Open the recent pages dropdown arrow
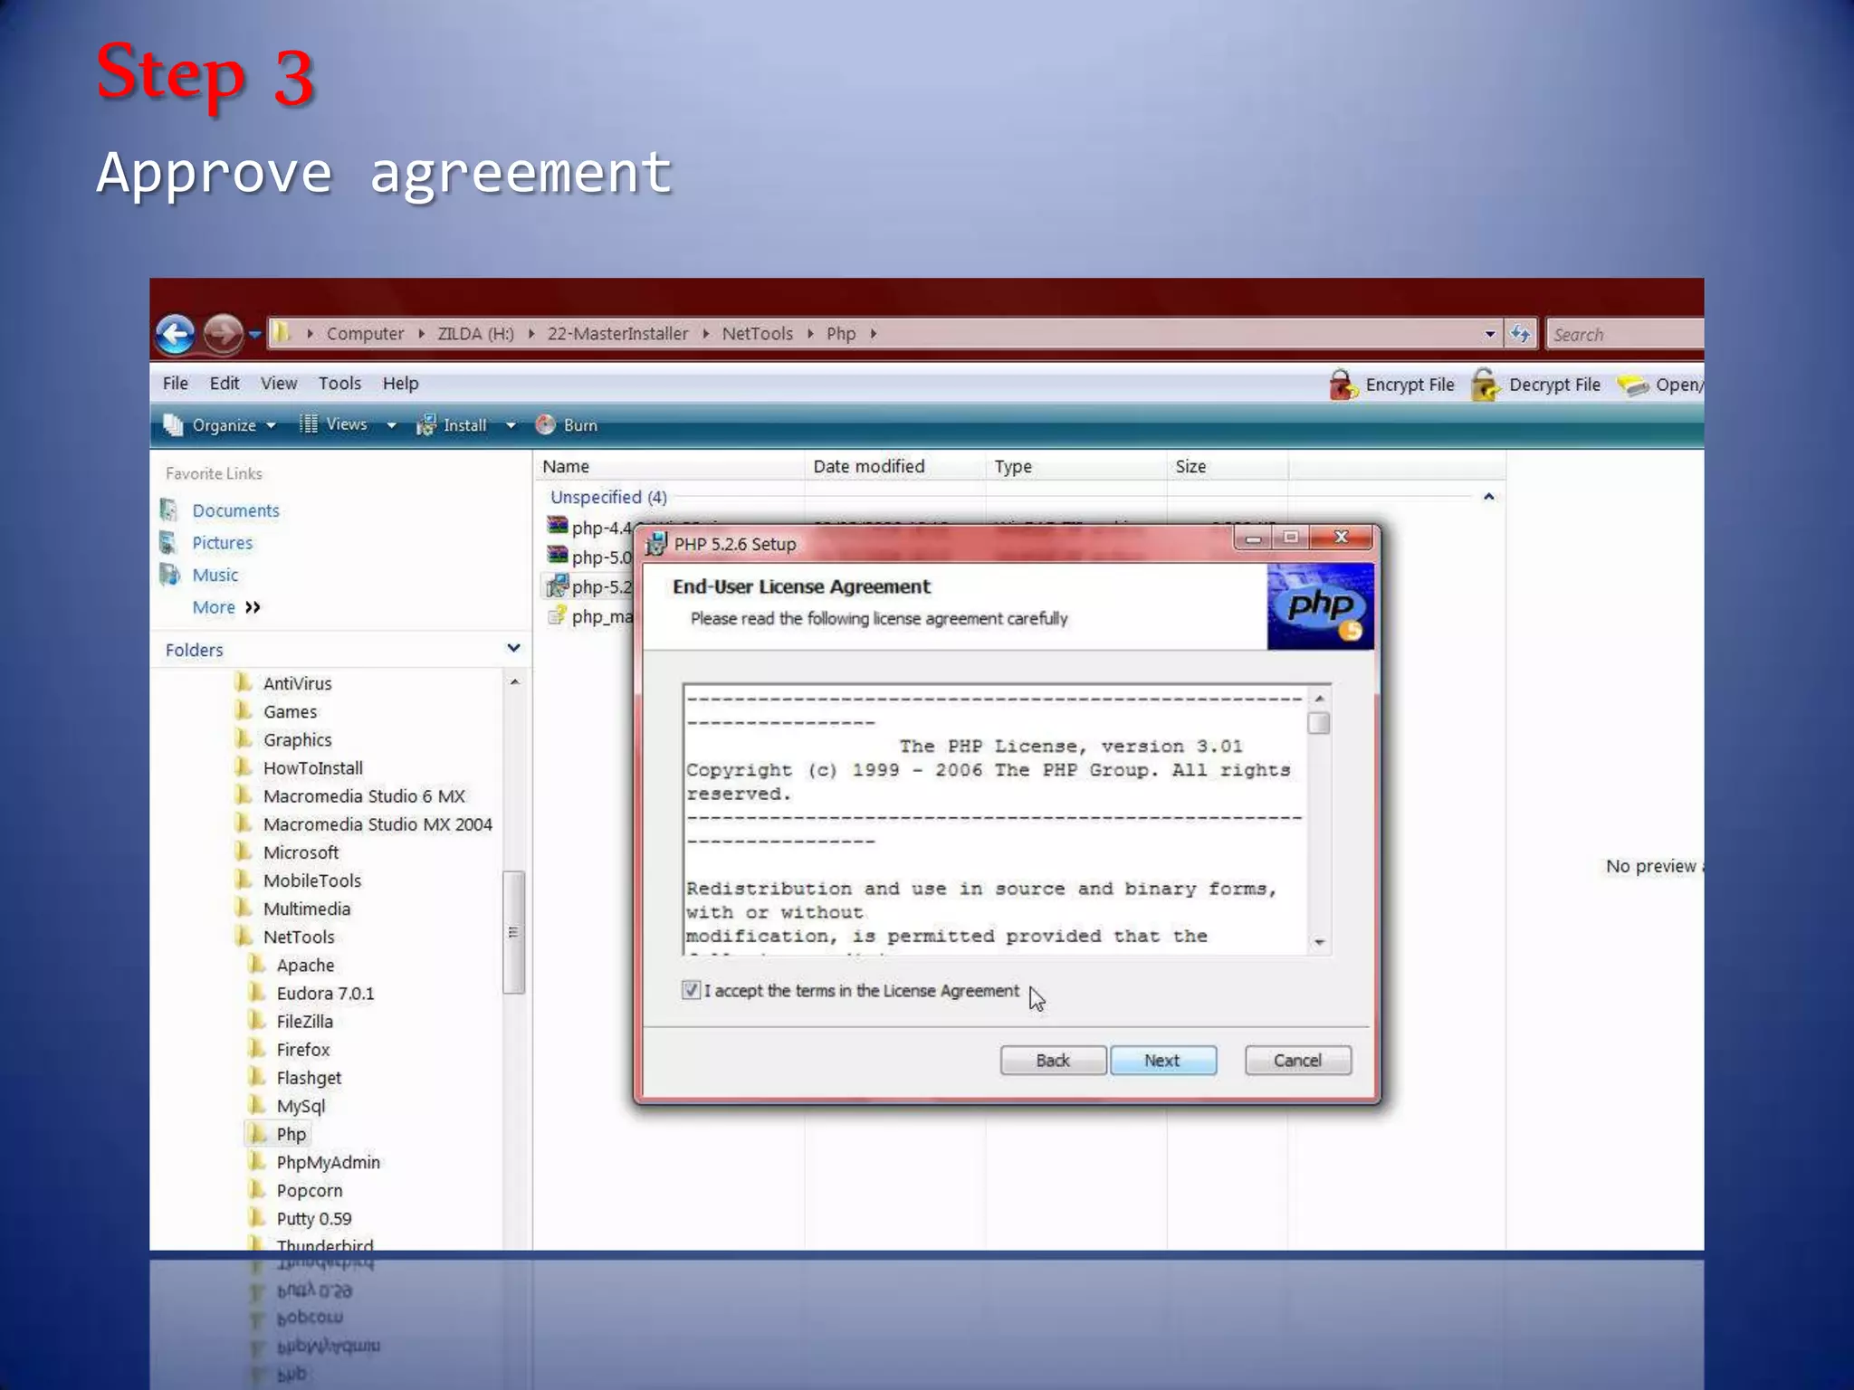Viewport: 1854px width, 1390px height. [255, 335]
